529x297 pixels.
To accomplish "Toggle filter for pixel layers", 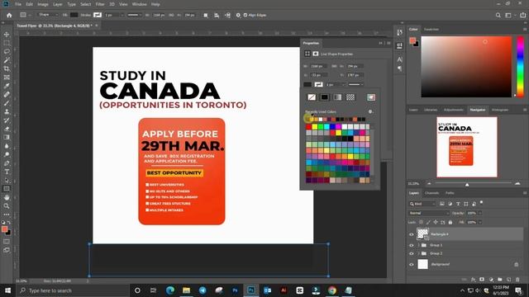I will pos(442,204).
